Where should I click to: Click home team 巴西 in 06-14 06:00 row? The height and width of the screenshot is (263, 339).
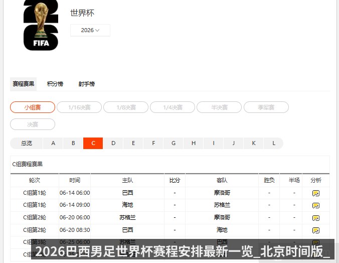127,193
